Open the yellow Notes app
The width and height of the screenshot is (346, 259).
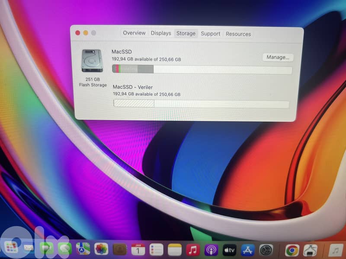tap(175, 250)
